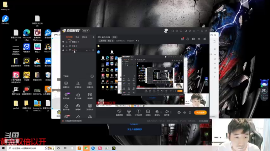
Task: Click the Windows Start button
Action: pos(3,148)
